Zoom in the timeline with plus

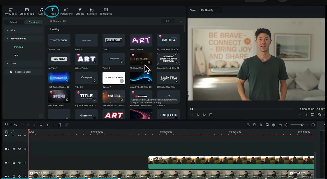[313, 125]
